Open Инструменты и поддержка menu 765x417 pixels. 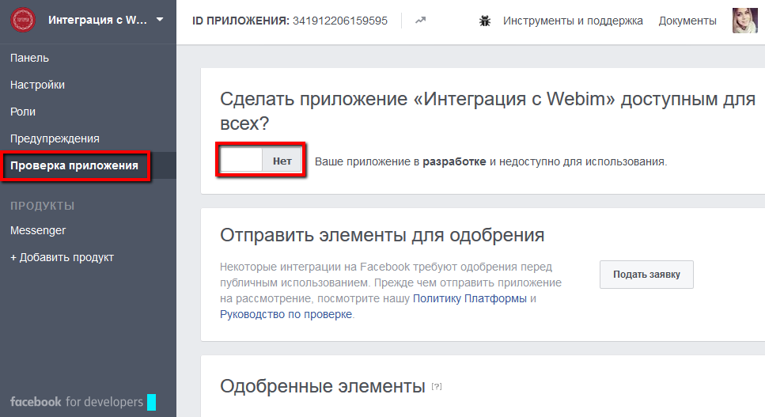pyautogui.click(x=573, y=21)
